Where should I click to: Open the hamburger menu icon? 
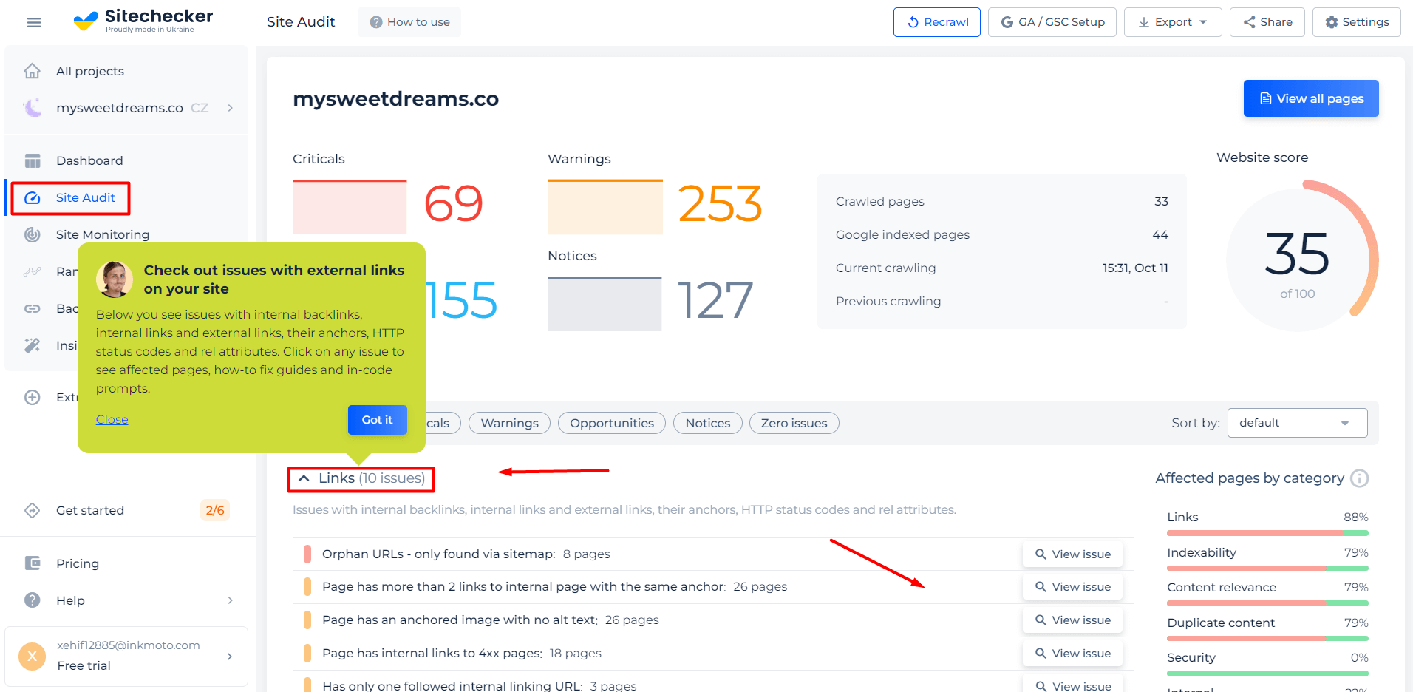tap(34, 22)
